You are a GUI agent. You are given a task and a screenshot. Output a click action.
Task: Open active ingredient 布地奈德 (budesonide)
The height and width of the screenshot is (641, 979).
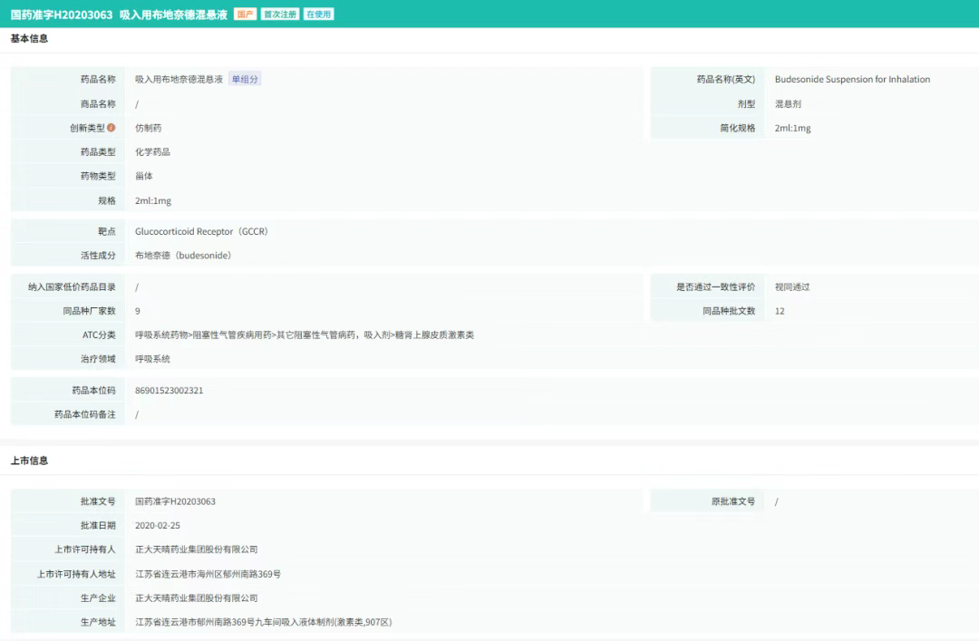(x=183, y=256)
